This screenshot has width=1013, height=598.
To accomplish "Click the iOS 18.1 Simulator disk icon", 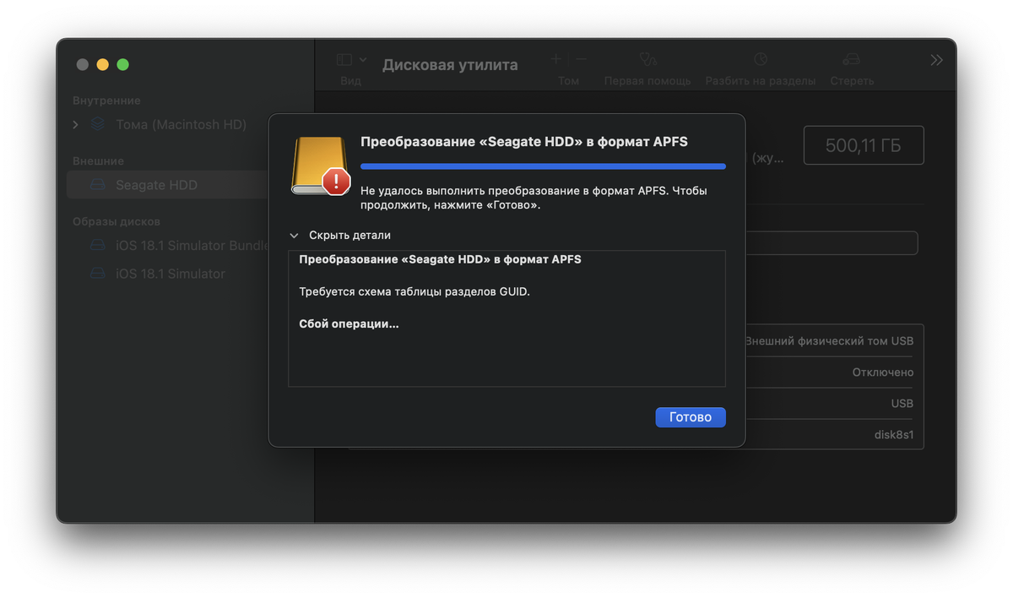I will pos(98,274).
